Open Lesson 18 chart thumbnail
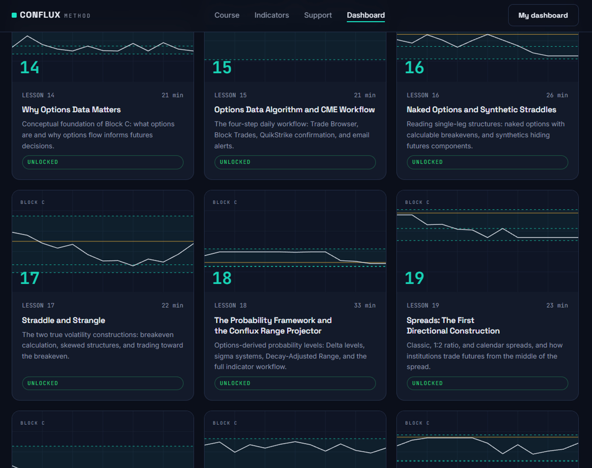 tap(295, 241)
